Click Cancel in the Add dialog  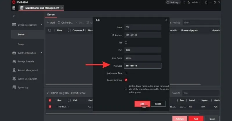pyautogui.click(x=158, y=104)
